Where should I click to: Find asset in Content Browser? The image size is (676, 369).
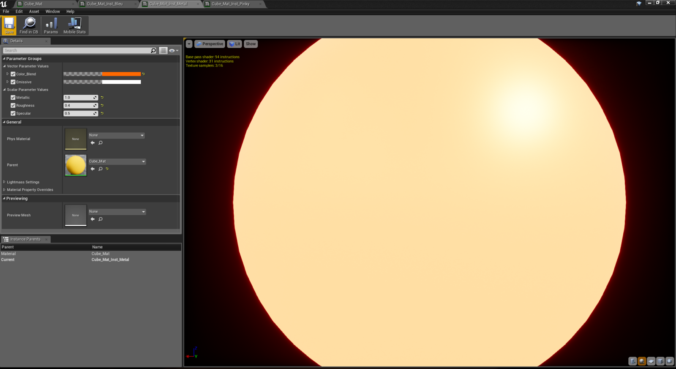click(29, 25)
